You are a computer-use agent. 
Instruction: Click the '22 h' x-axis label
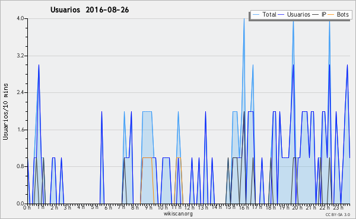pyautogui.click(x=325, y=208)
